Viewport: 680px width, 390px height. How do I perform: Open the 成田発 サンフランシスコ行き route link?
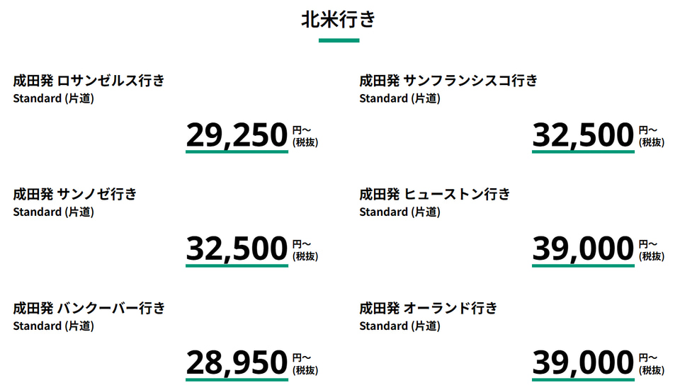[x=448, y=81]
